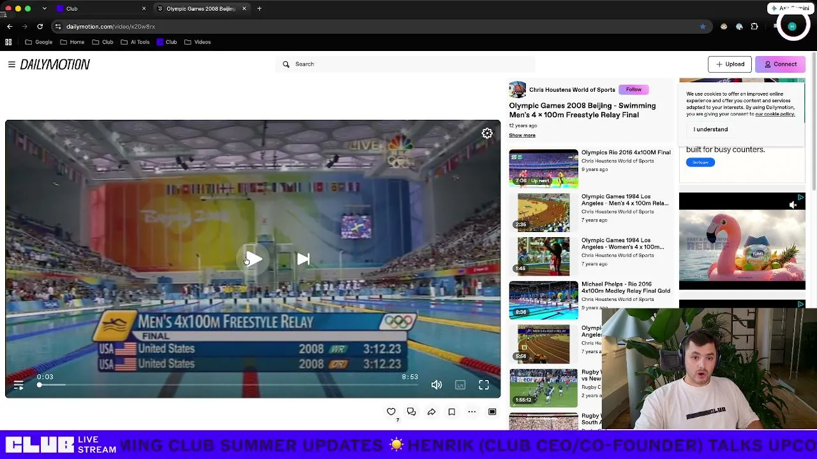Close the Olympic Games 2008 tab
The image size is (817, 459).
pos(244,9)
